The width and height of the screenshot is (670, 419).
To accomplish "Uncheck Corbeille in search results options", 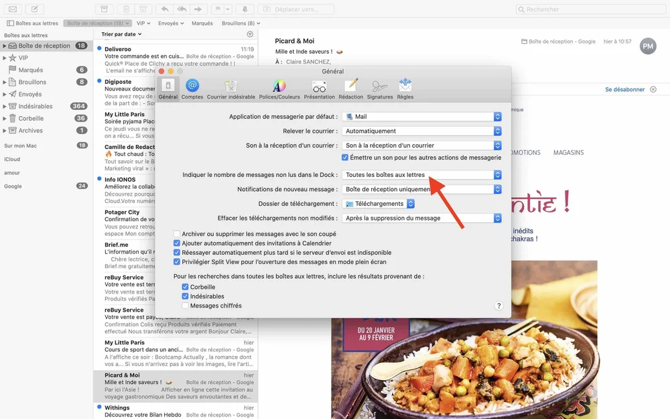I will (185, 287).
